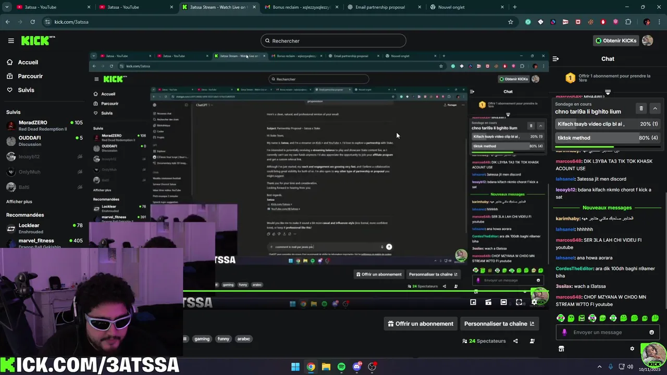Open Discord from the taskbar
The width and height of the screenshot is (667, 375).
pos(357,367)
